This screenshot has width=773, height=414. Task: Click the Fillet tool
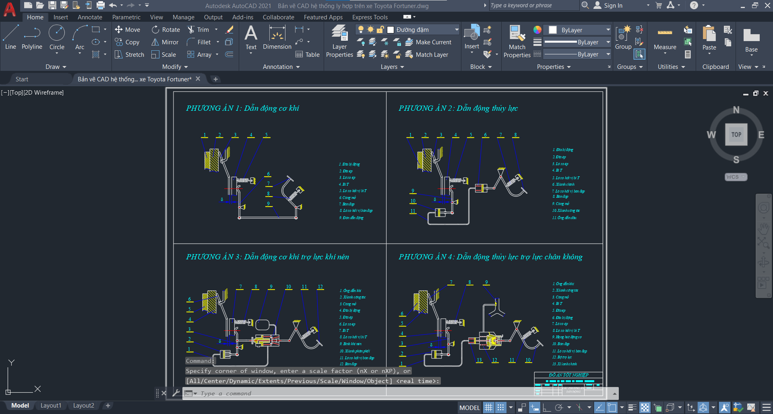click(x=199, y=42)
